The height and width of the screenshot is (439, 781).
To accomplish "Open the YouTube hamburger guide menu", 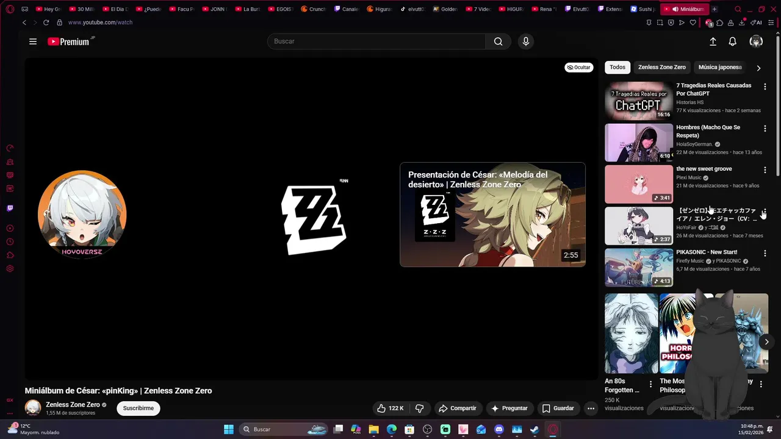I will point(33,41).
